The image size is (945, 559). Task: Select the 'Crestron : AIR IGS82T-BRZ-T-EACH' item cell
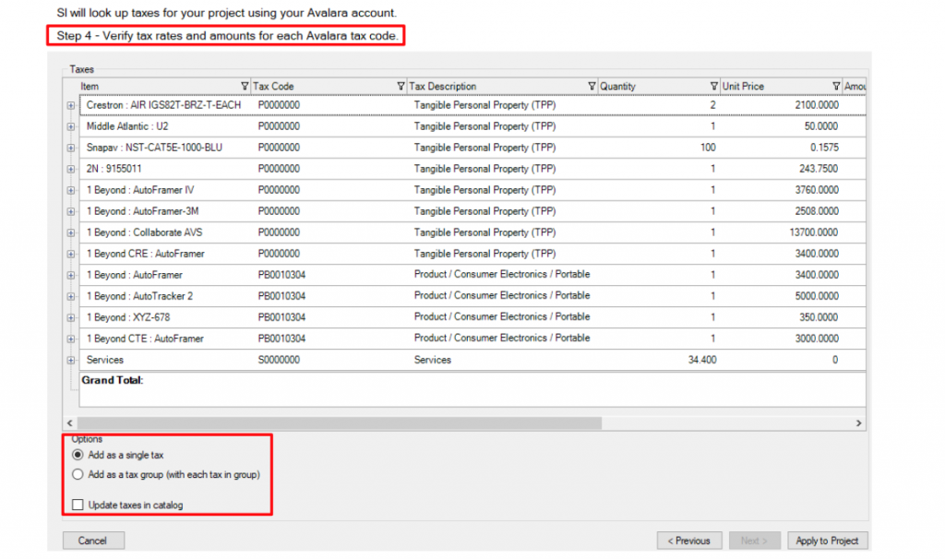(163, 105)
